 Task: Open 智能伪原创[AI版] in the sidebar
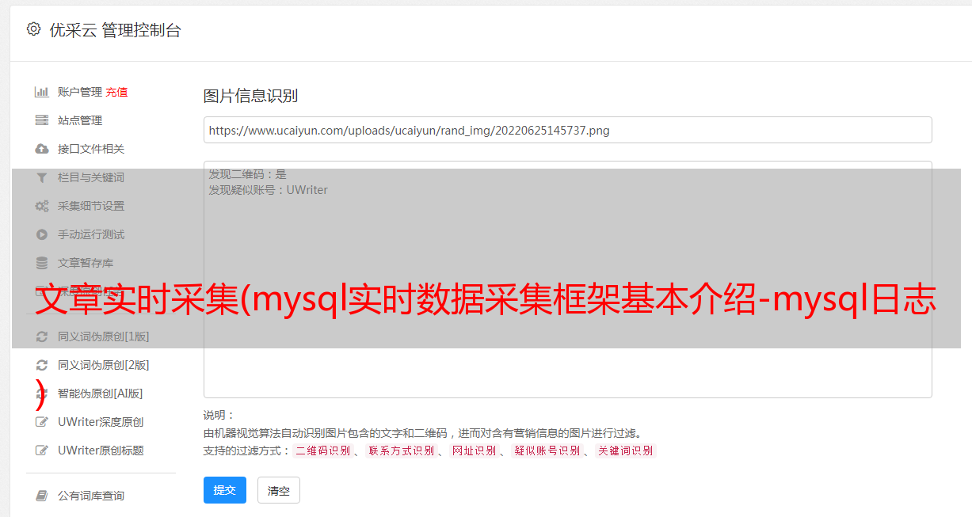pos(100,393)
